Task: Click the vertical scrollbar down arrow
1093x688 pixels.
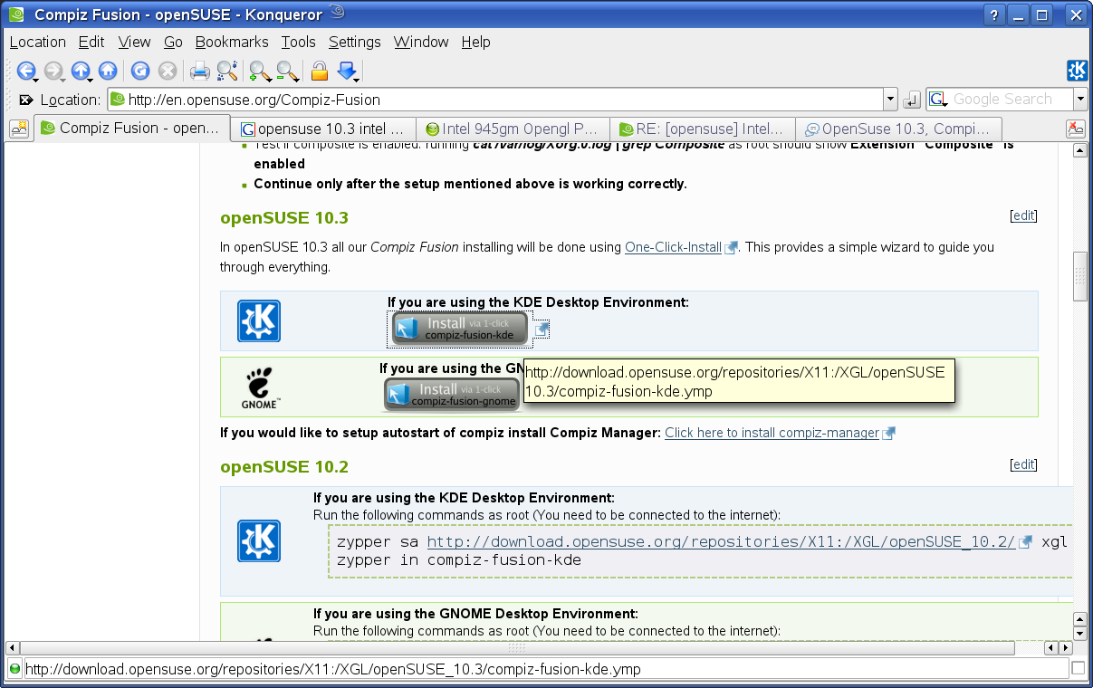Action: [1079, 633]
